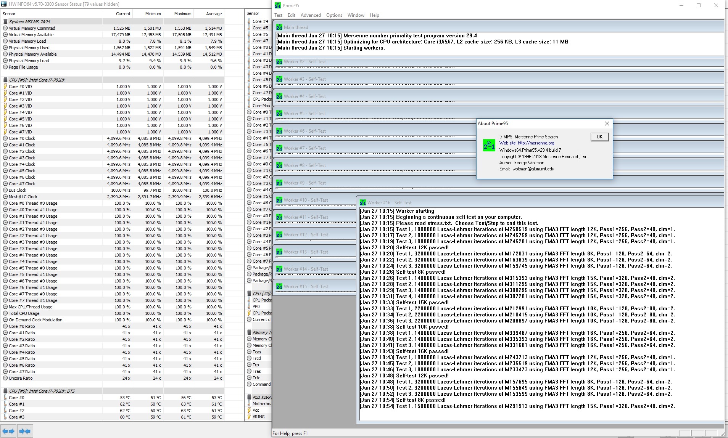728x438 pixels.
Task: Select the Core #4 Clock row
Action: coord(113,164)
